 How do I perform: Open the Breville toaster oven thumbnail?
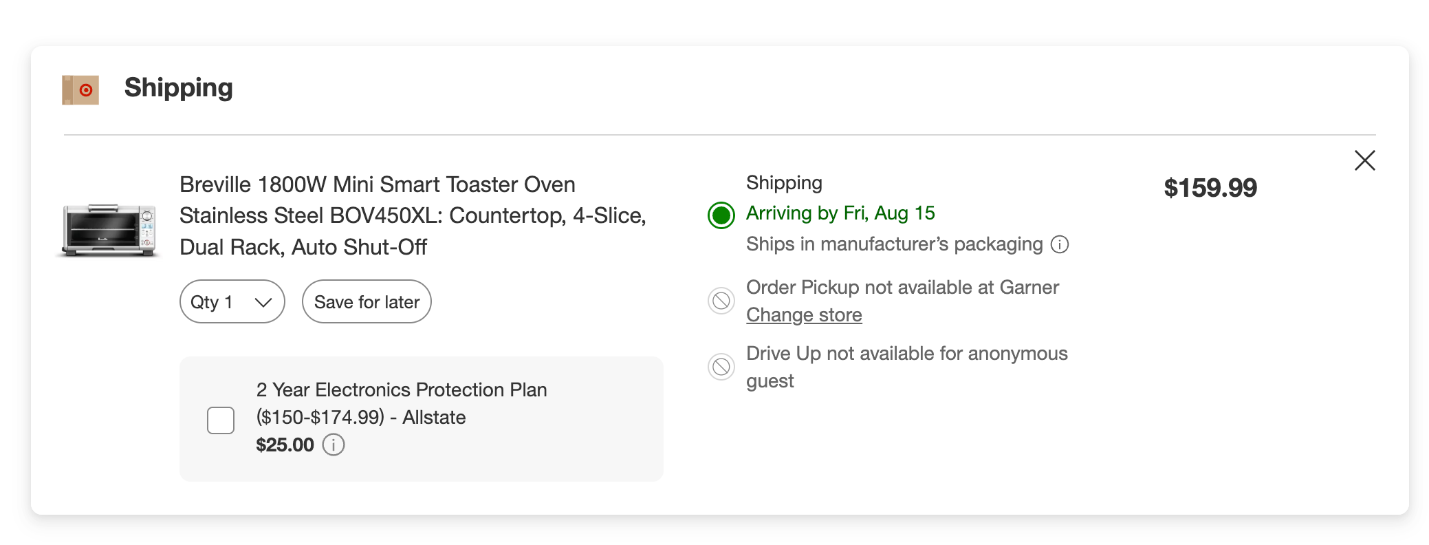(x=110, y=231)
